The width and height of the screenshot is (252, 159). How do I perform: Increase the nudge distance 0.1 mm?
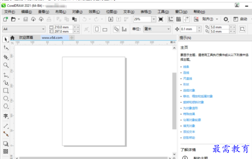pos(199,28)
